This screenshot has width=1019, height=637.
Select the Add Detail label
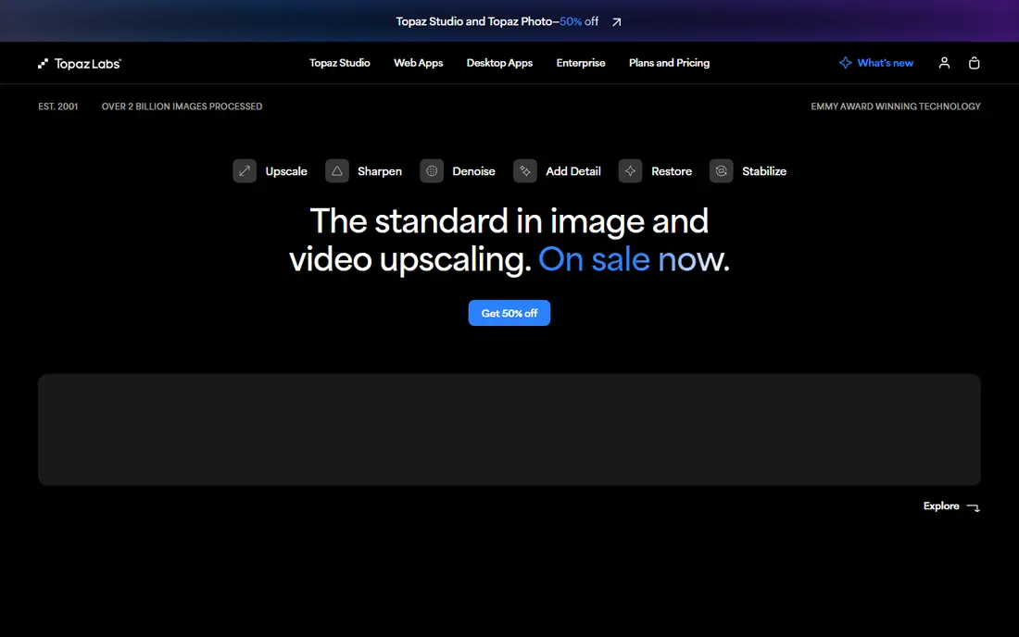tap(573, 171)
